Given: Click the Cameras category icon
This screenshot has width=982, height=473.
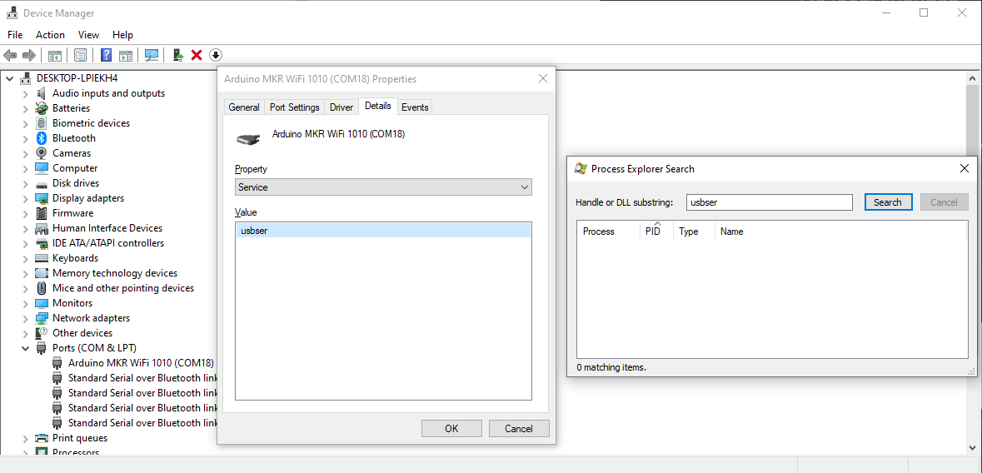Looking at the screenshot, I should [x=42, y=153].
